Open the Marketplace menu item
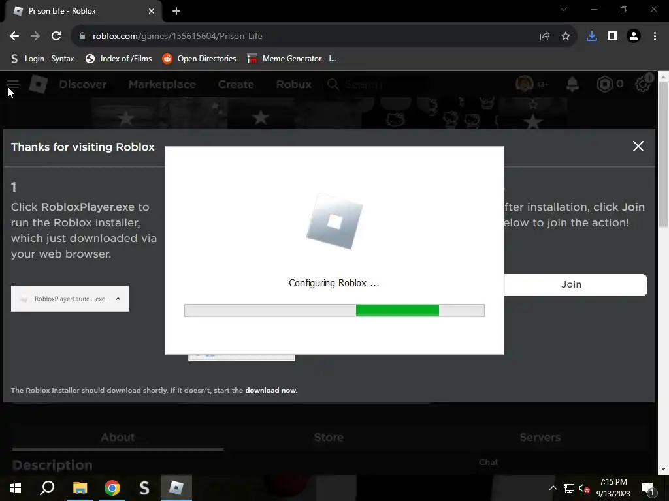The image size is (669, 501). (x=162, y=84)
